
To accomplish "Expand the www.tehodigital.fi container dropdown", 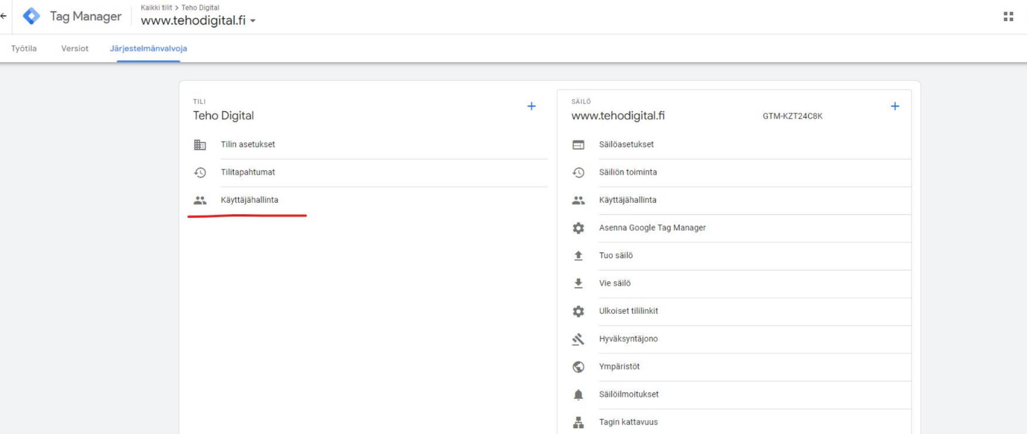I will 253,21.
